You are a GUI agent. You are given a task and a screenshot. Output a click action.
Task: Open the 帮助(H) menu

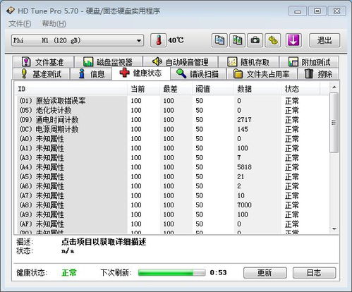pyautogui.click(x=54, y=23)
